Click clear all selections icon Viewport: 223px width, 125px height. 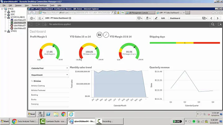click(x=45, y=24)
